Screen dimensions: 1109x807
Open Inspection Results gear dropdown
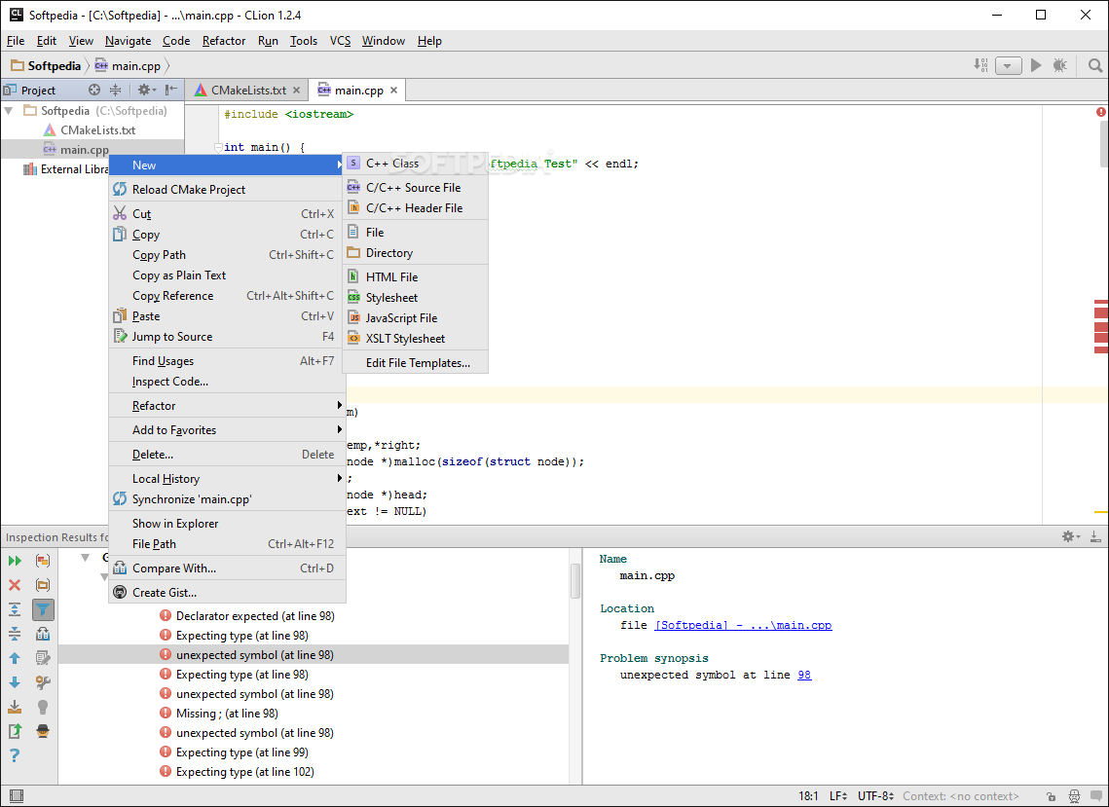1071,536
